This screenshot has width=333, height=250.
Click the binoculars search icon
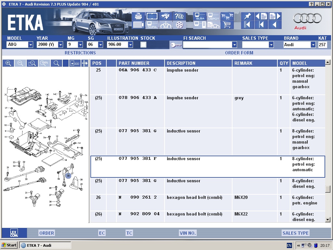tap(166, 16)
